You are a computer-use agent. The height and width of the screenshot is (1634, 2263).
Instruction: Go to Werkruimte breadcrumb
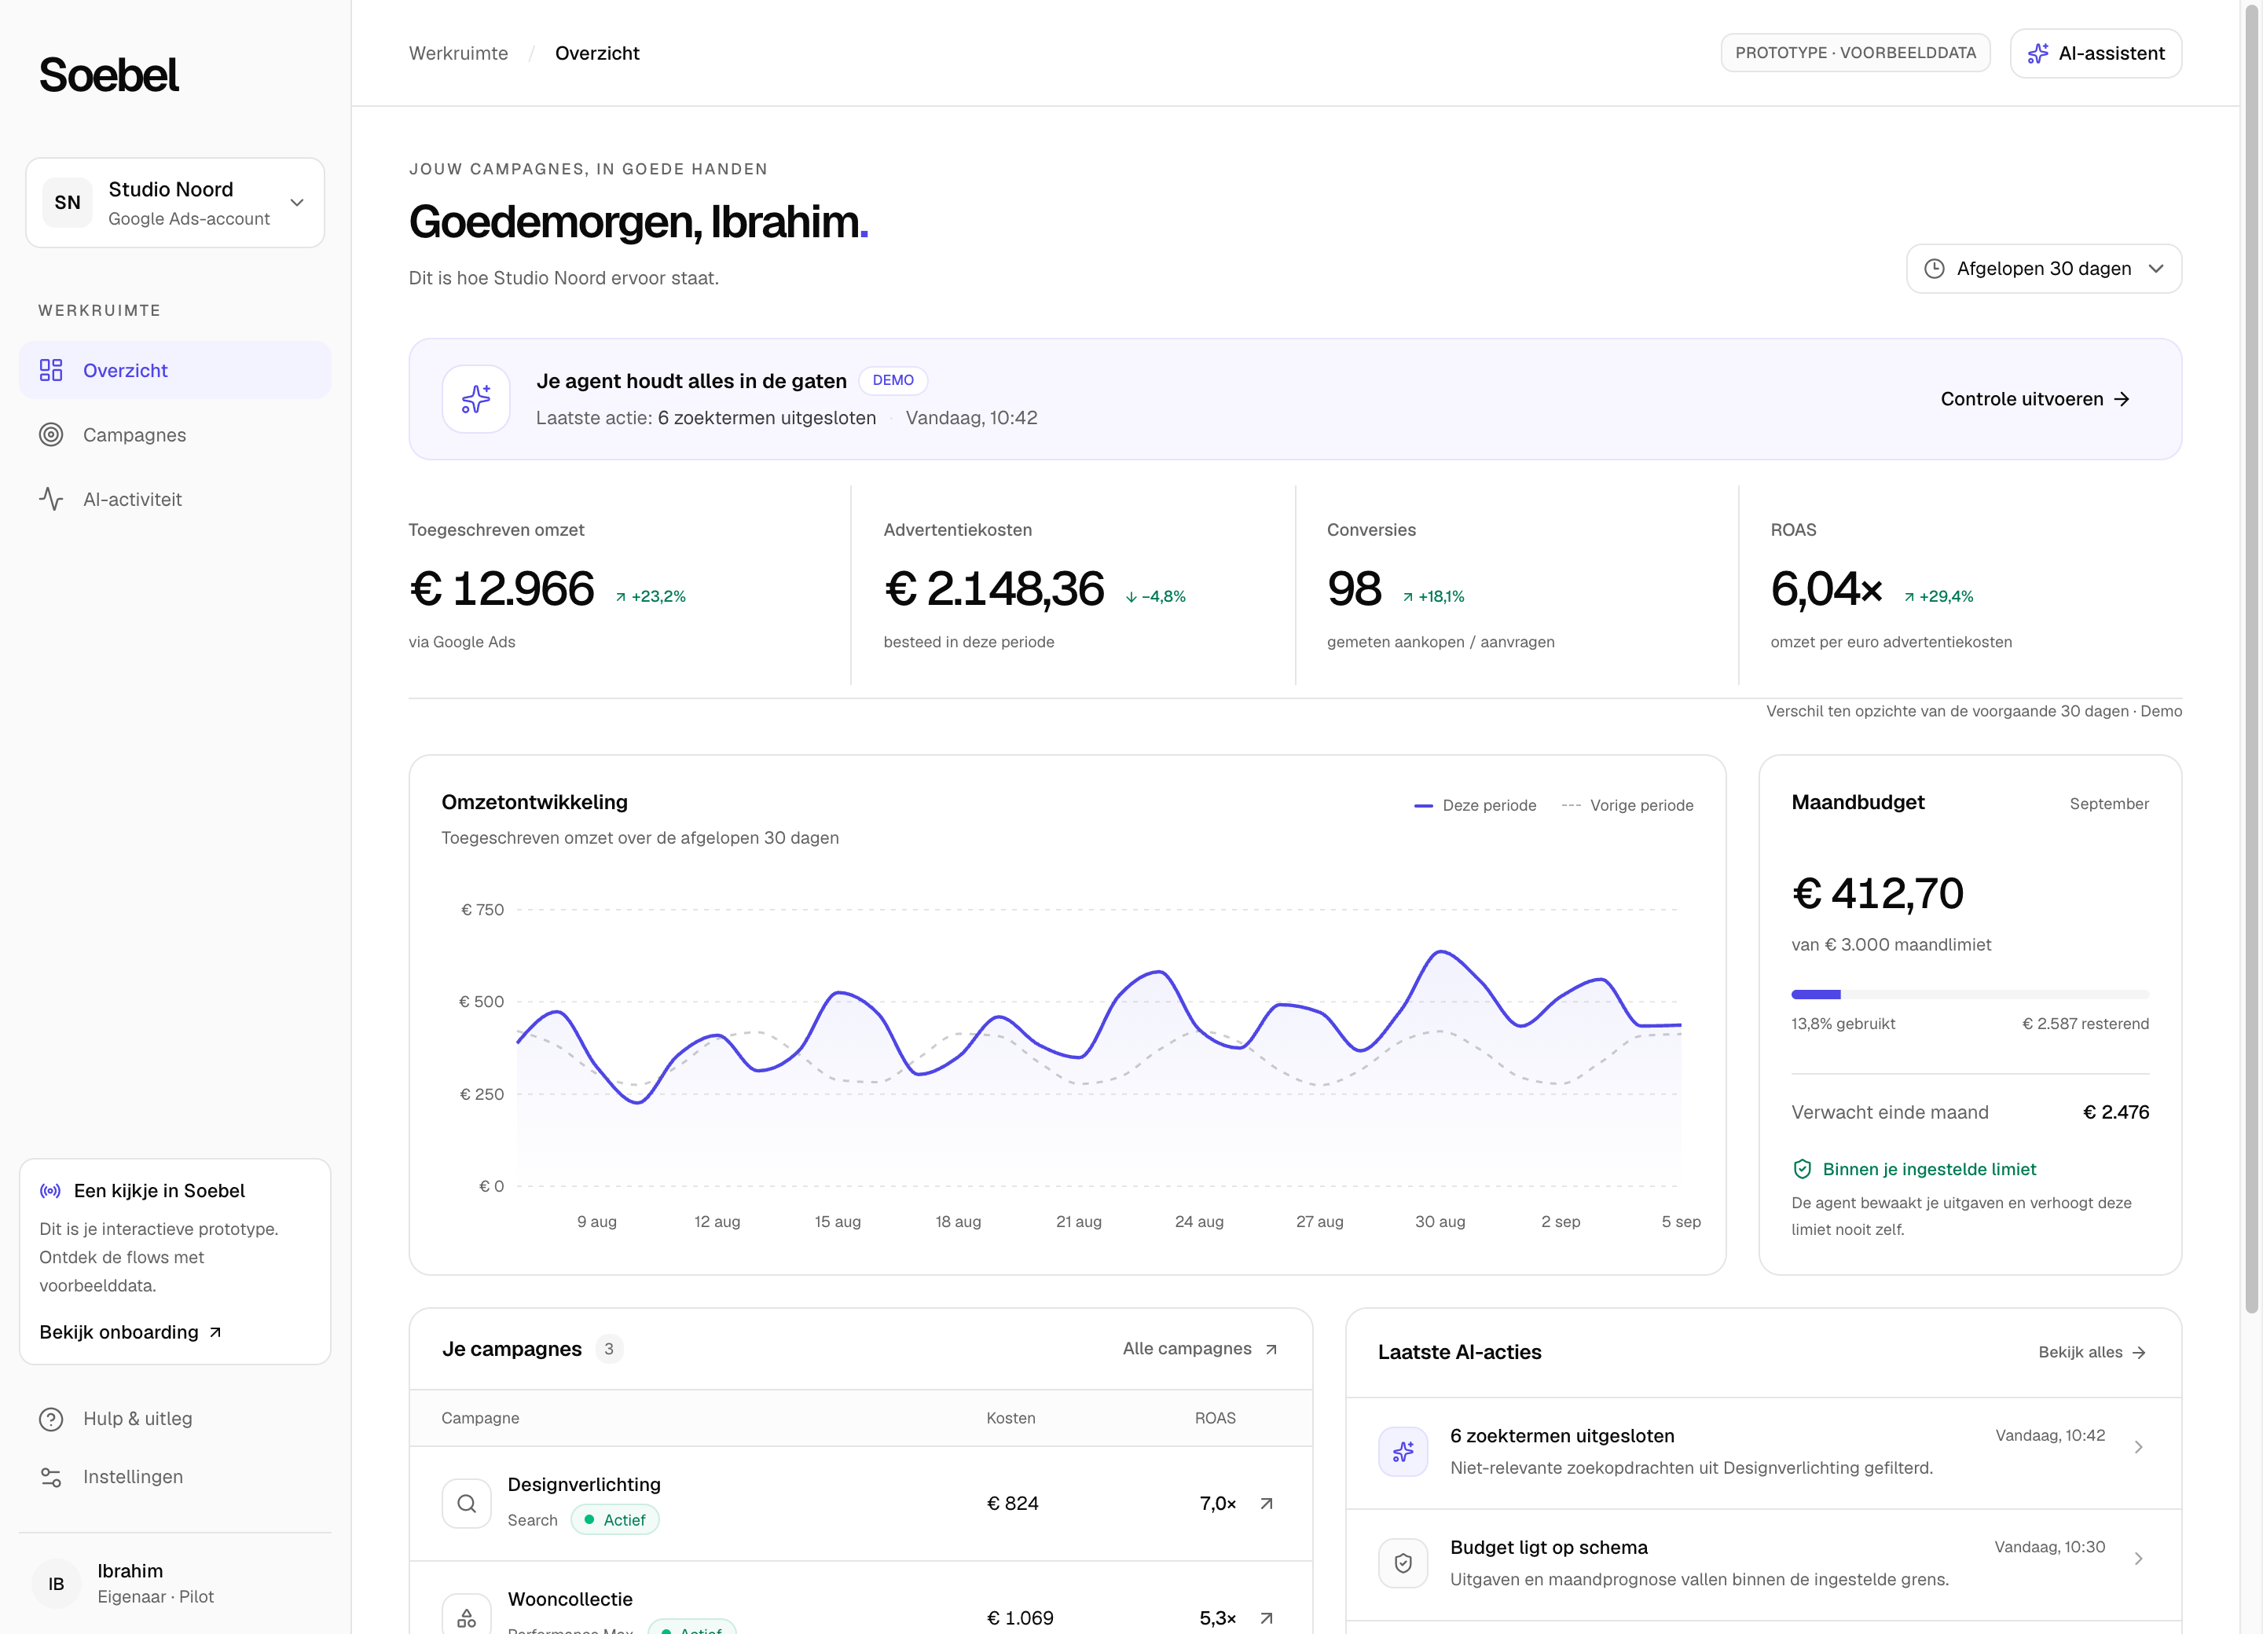tap(458, 53)
